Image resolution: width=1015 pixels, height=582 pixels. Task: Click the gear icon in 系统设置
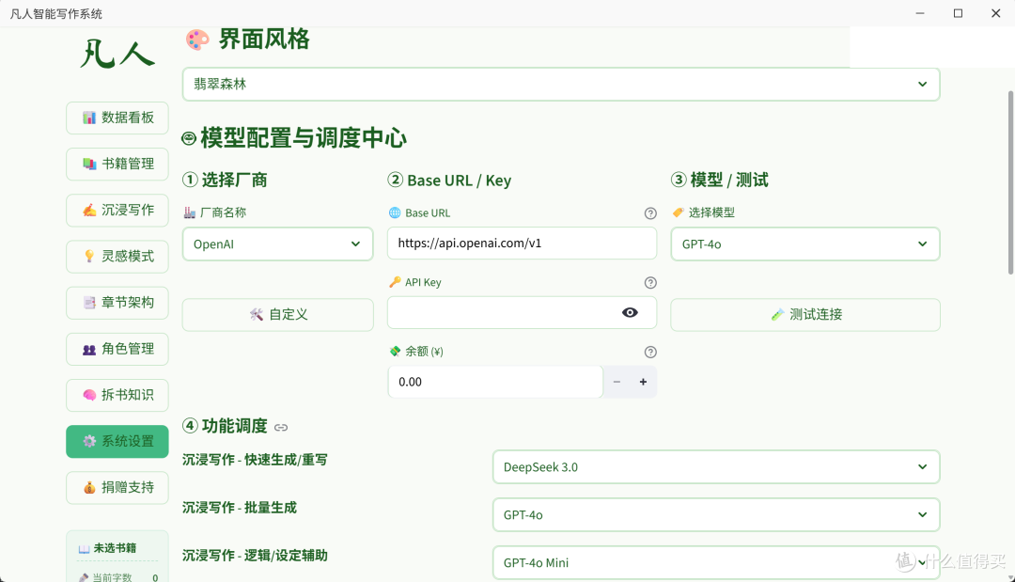pyautogui.click(x=89, y=442)
